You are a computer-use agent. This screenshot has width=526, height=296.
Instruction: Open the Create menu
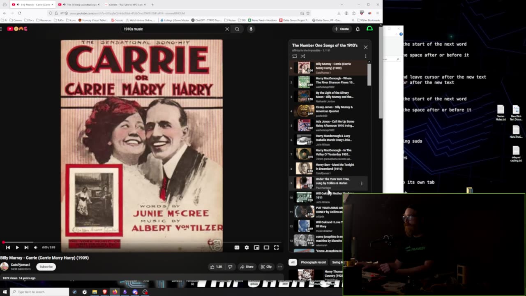pos(341,29)
